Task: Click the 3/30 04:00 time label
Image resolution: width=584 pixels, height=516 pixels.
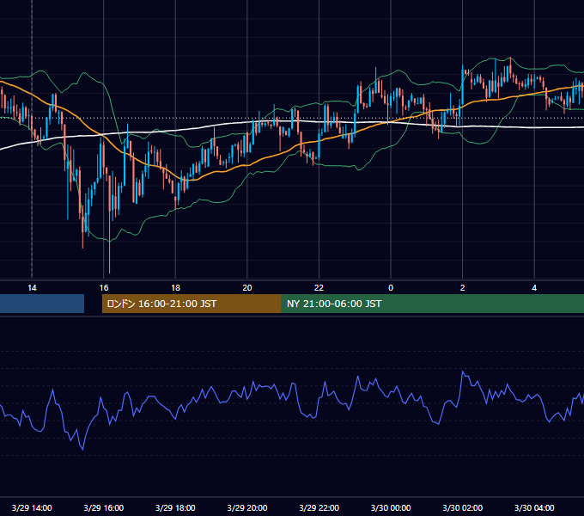Action: point(534,507)
